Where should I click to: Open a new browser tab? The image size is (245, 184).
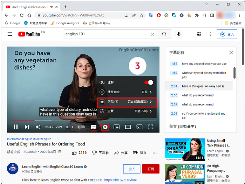tap(66, 7)
